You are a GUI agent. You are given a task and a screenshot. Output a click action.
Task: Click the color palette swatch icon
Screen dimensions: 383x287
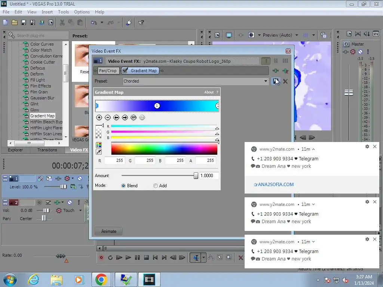tap(99, 145)
